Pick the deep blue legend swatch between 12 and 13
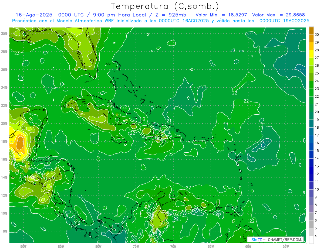Viewport: 324px width, 250px height. [311, 170]
